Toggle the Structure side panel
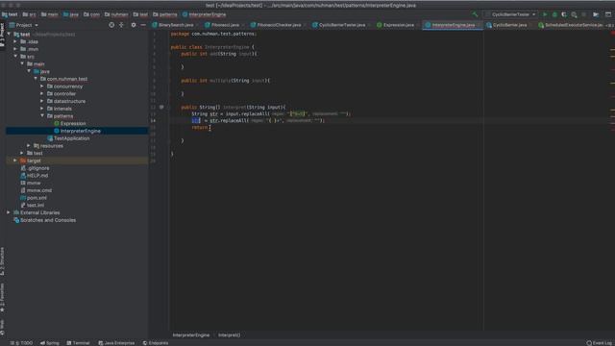The image size is (615, 346). tap(2, 260)
